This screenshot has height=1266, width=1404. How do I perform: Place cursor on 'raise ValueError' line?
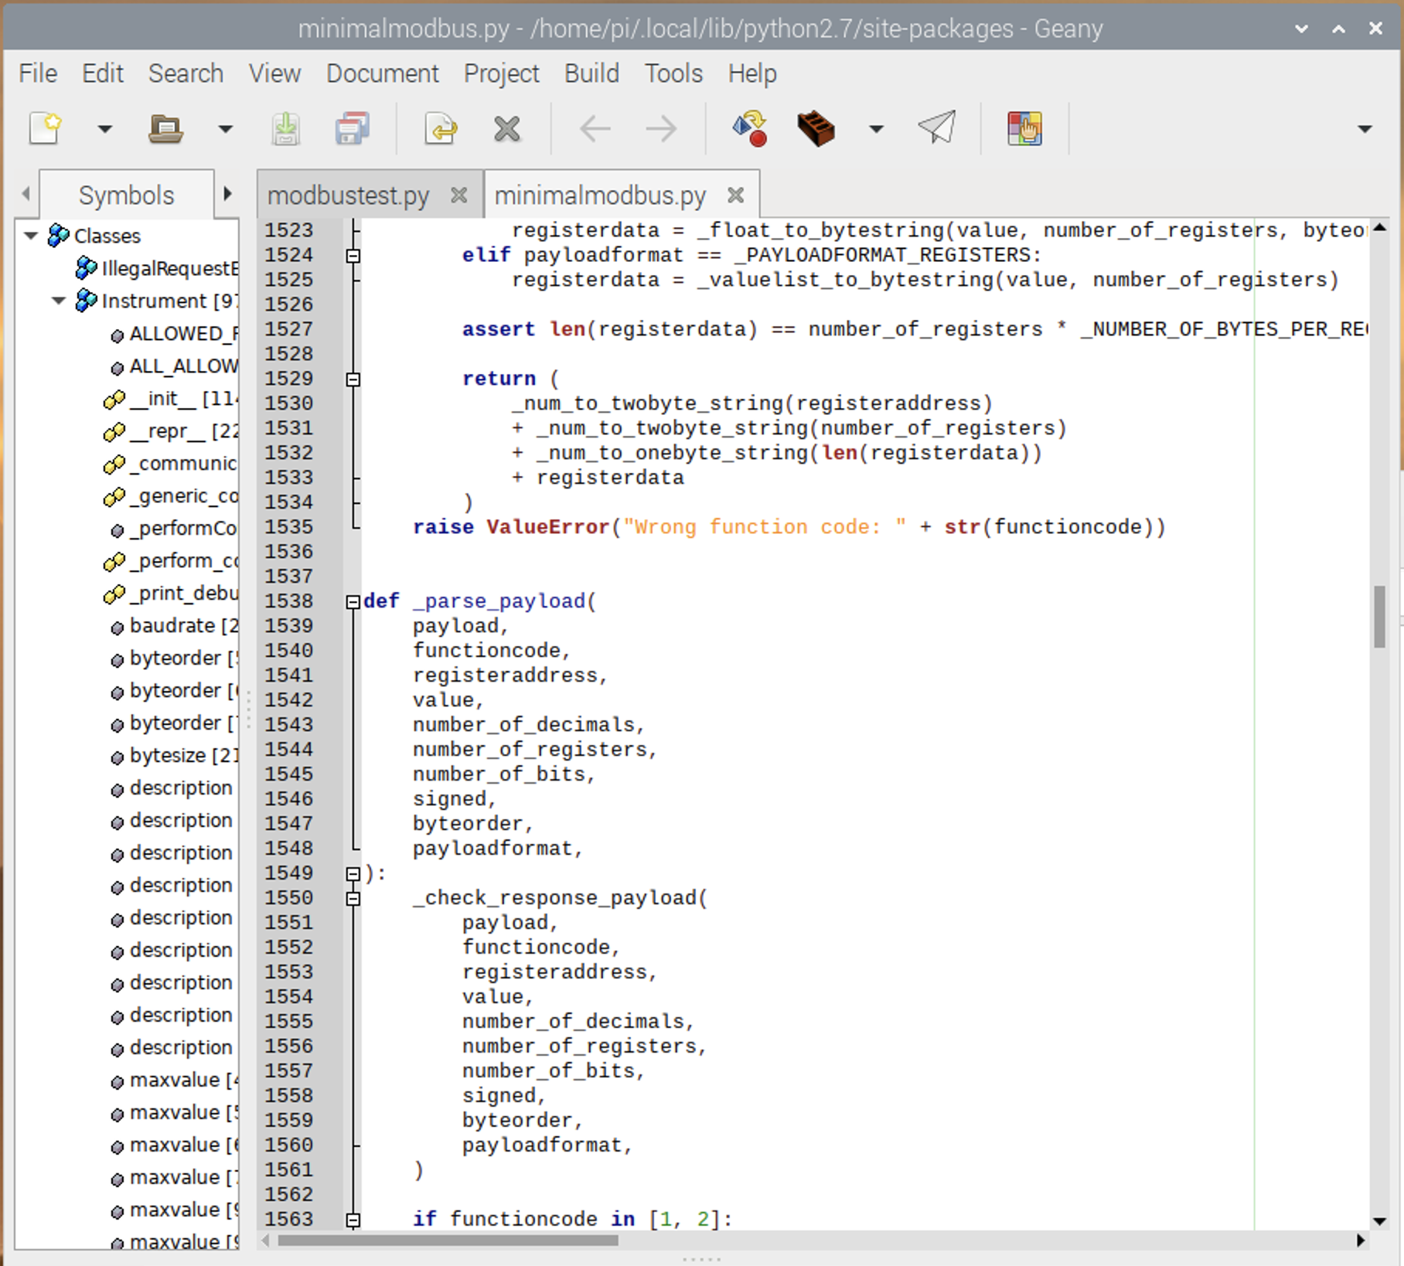click(x=789, y=527)
